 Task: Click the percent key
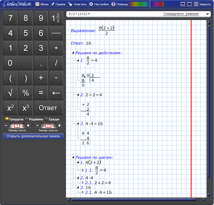click(26, 93)
